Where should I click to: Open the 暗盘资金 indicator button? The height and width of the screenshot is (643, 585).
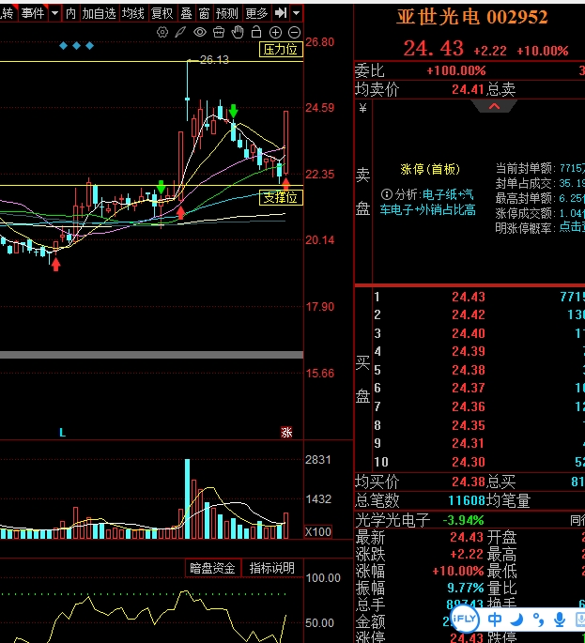(212, 568)
